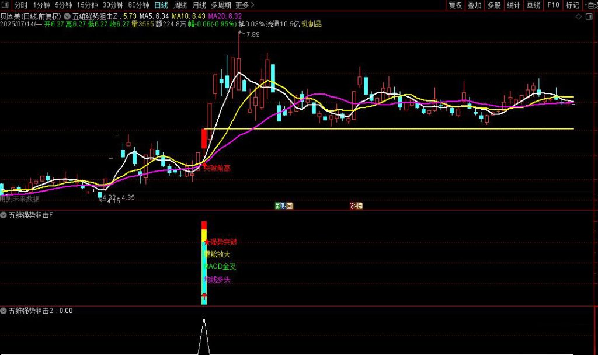Select the 60分钟 period tab
Screen dimensions: 598x355
(x=138, y=5)
